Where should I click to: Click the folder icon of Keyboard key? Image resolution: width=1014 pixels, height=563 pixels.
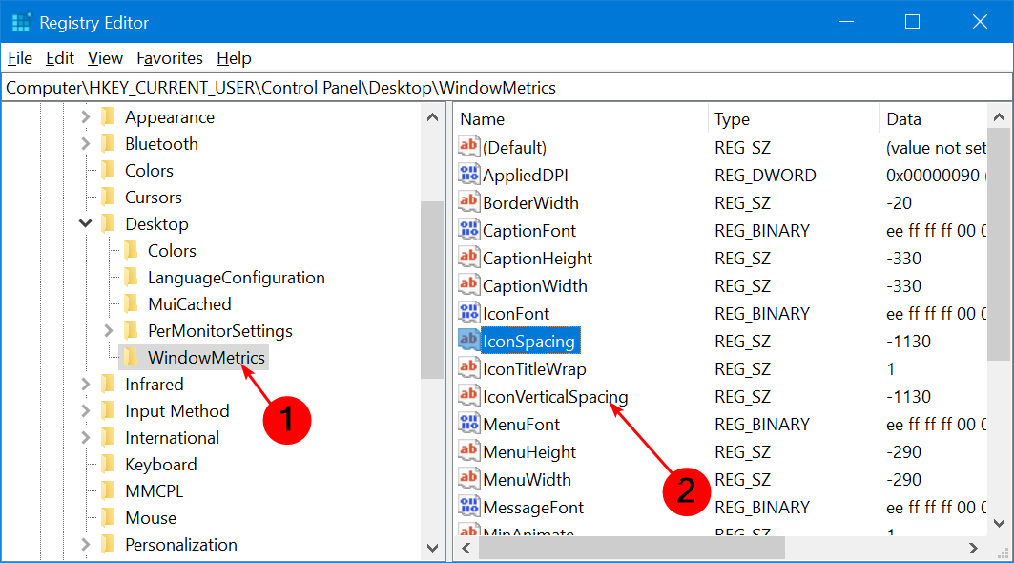(108, 464)
